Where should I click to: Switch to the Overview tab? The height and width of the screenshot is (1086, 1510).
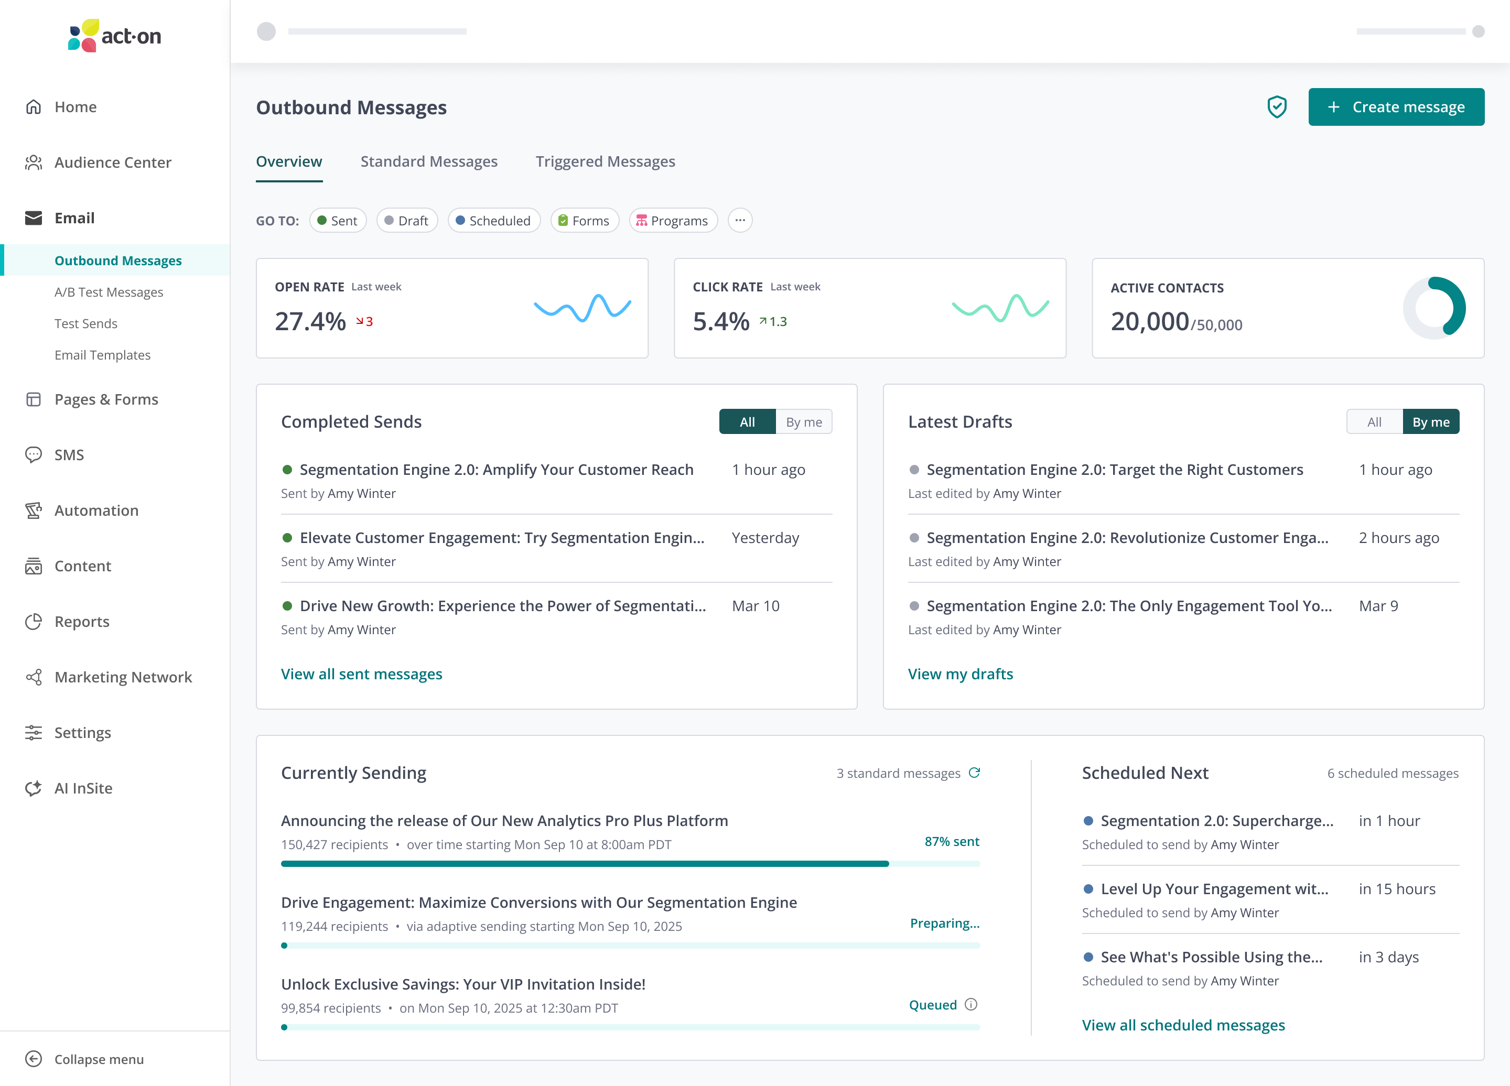click(x=289, y=162)
